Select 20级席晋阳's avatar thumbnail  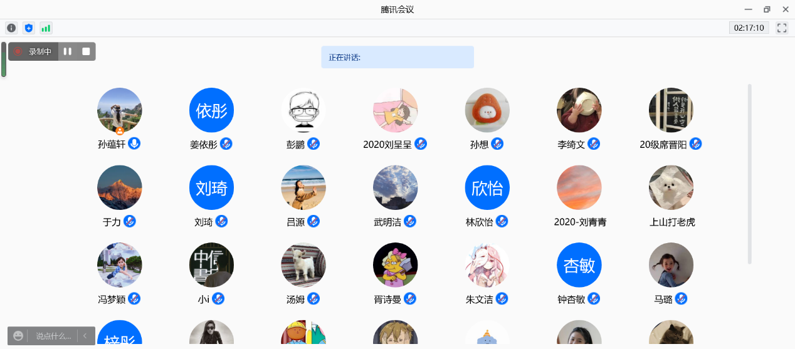(x=671, y=110)
